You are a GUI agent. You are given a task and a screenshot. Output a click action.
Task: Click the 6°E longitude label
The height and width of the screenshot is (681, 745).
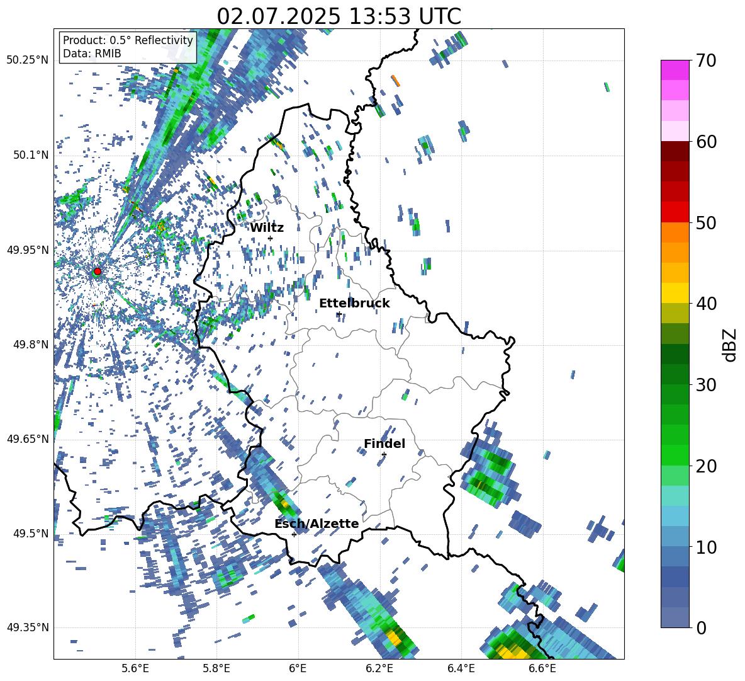298,668
